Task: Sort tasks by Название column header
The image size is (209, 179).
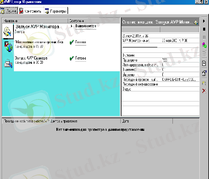Action: (35, 21)
